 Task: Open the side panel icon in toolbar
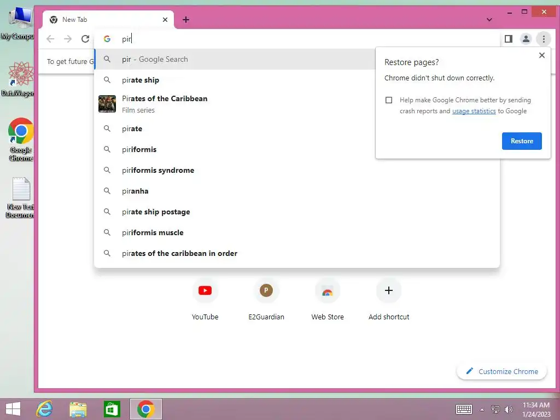509,39
